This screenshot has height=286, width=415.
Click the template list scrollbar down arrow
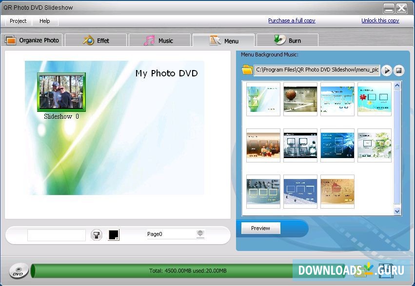397,212
